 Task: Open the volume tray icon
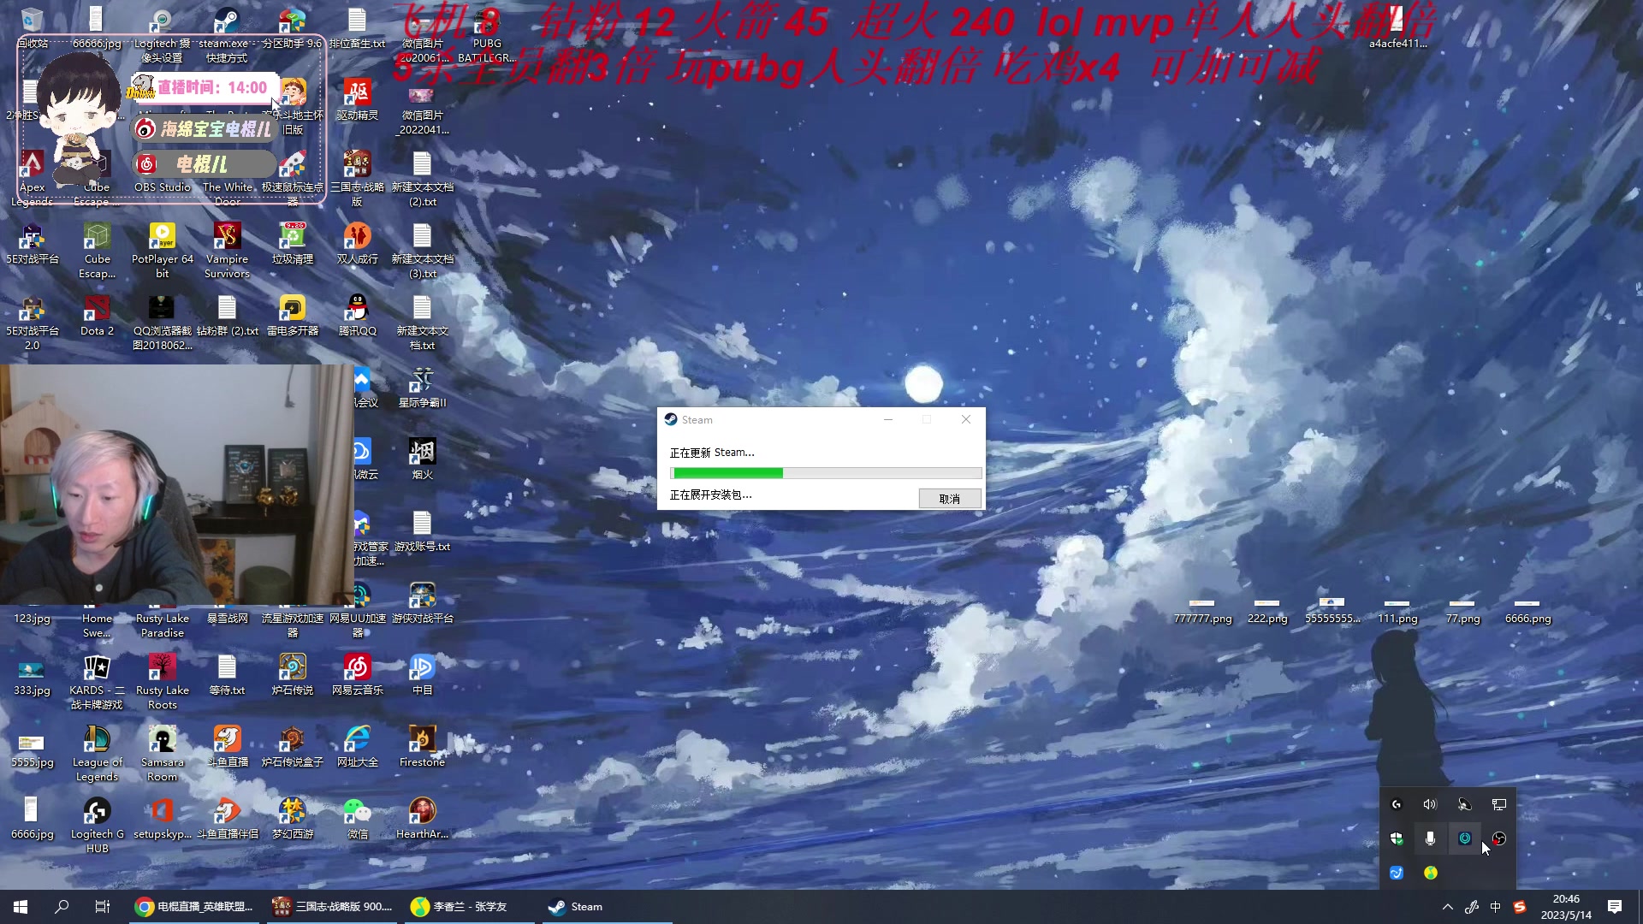pos(1430,805)
